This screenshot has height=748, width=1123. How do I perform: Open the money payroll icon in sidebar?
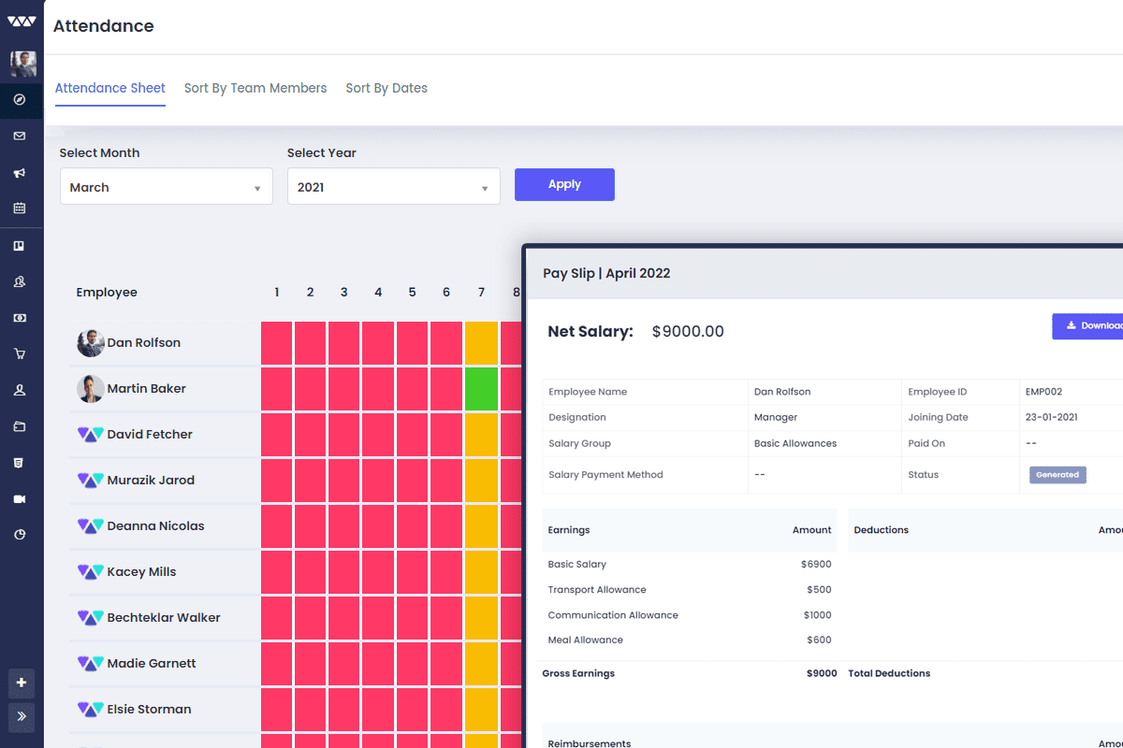pyautogui.click(x=20, y=318)
